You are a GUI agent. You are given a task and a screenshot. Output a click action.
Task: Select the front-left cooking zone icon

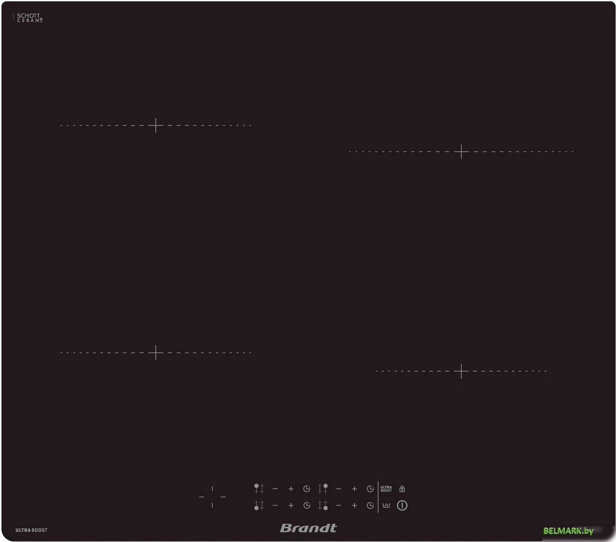point(259,506)
